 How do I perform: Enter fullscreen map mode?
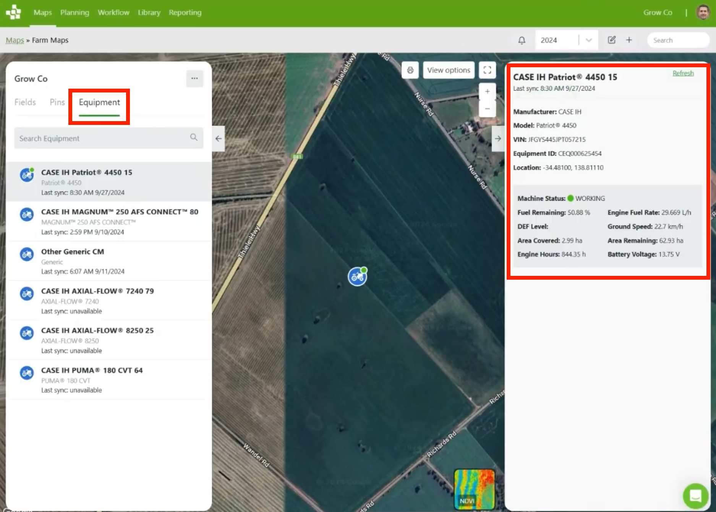click(487, 70)
